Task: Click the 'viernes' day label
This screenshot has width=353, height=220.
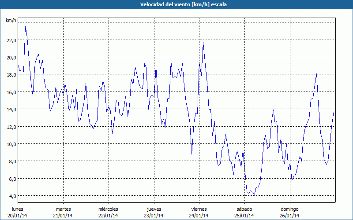Action: tap(199, 209)
